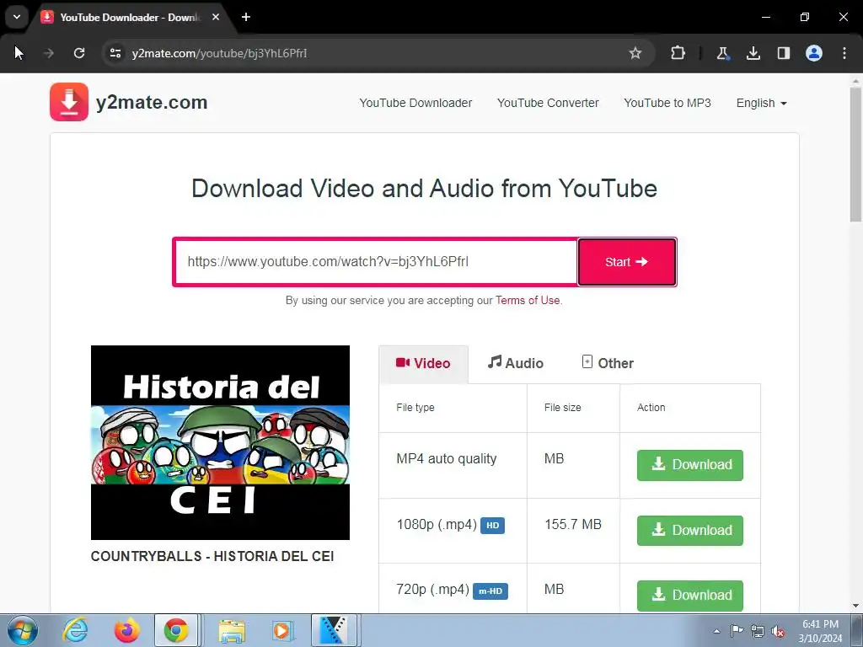The height and width of the screenshot is (647, 863).
Task: Open Chrome three-dot menu
Action: coord(844,53)
